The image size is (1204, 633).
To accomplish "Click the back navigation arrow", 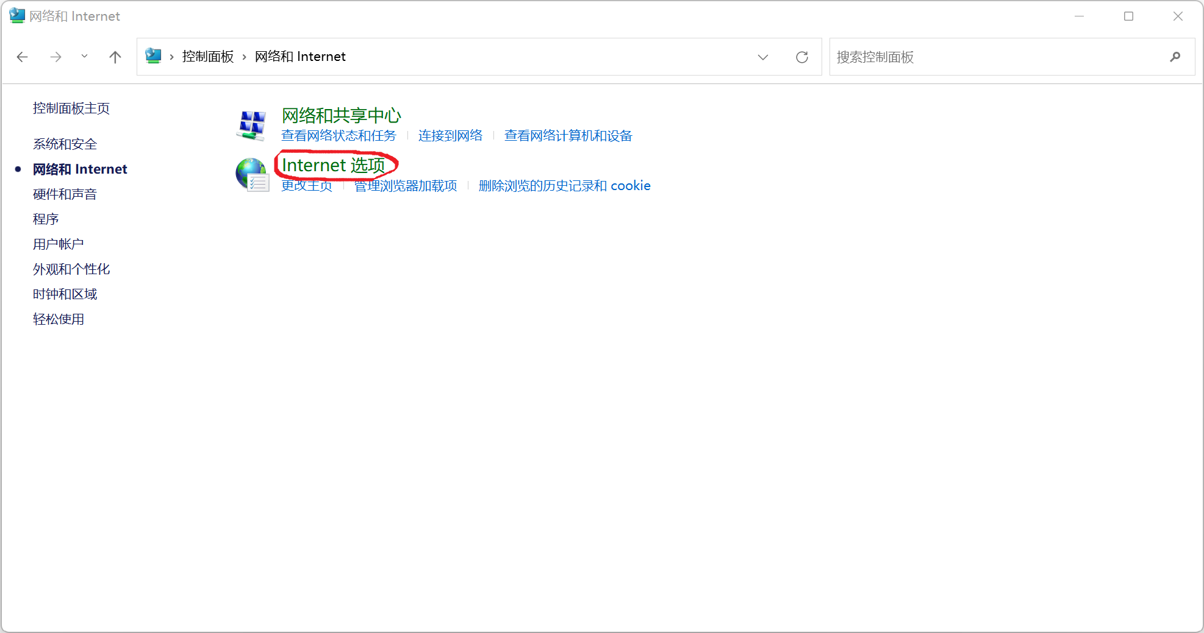I will [x=22, y=57].
